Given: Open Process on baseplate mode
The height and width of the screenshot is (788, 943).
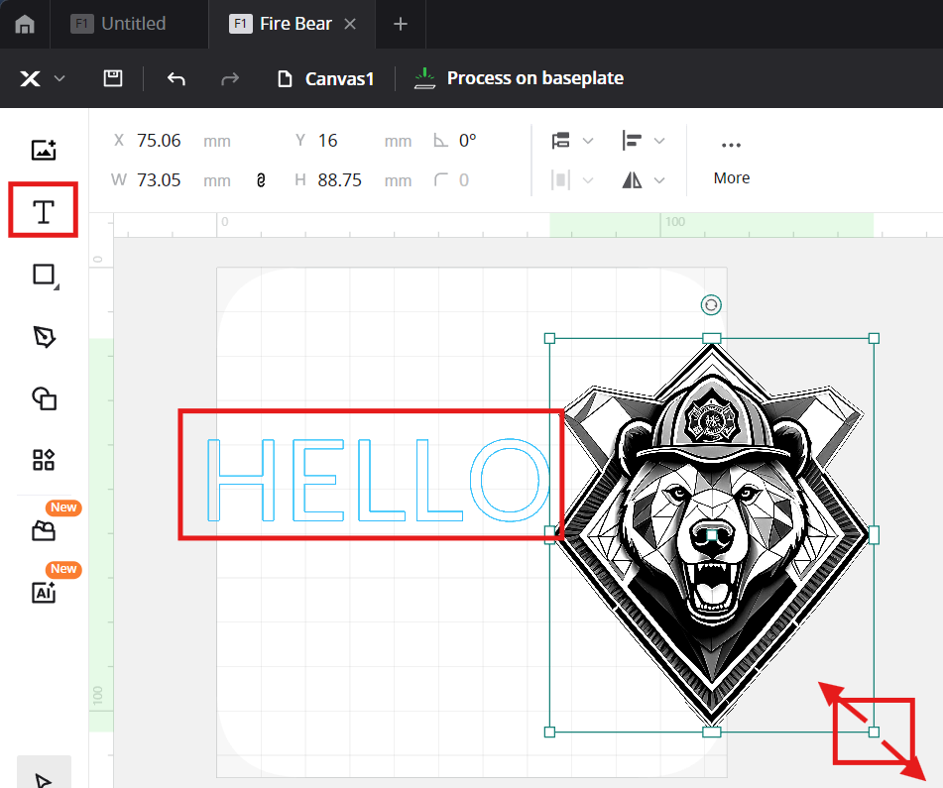Looking at the screenshot, I should click(x=519, y=78).
